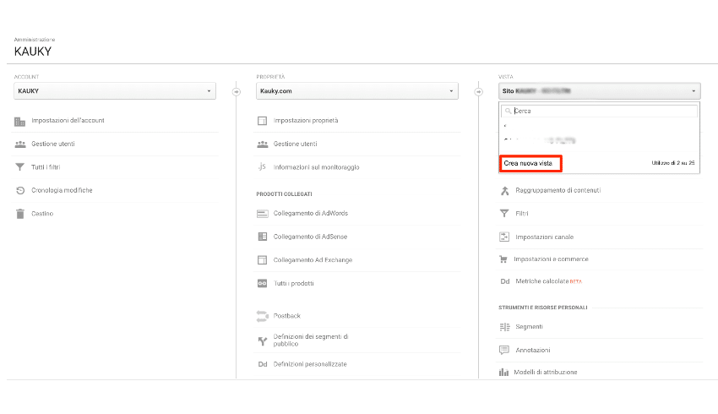Image resolution: width=718 pixels, height=414 pixels.
Task: Focus the Cerca search field
Action: (x=600, y=112)
